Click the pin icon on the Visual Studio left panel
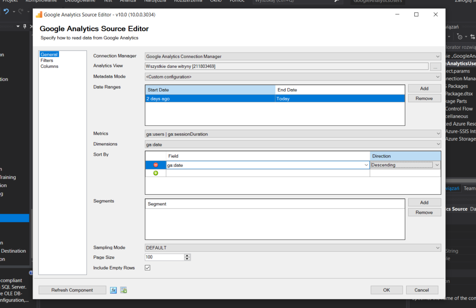The image size is (476, 308). 25,26
